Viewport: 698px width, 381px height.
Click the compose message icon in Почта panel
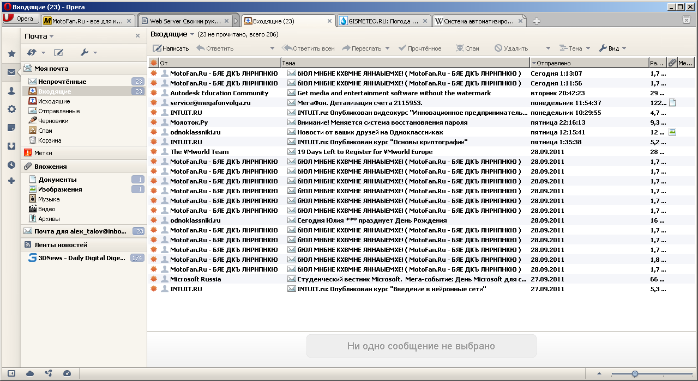58,52
